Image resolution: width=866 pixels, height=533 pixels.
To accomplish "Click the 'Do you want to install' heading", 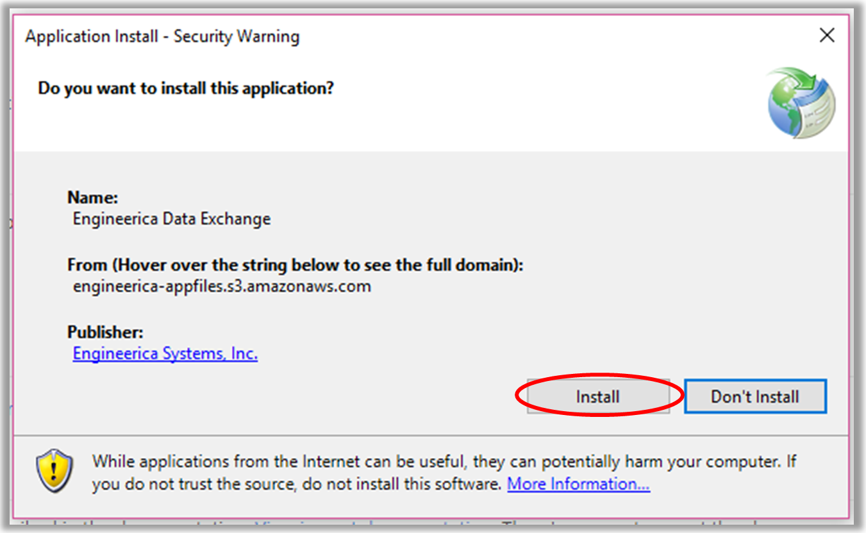I will pyautogui.click(x=186, y=88).
